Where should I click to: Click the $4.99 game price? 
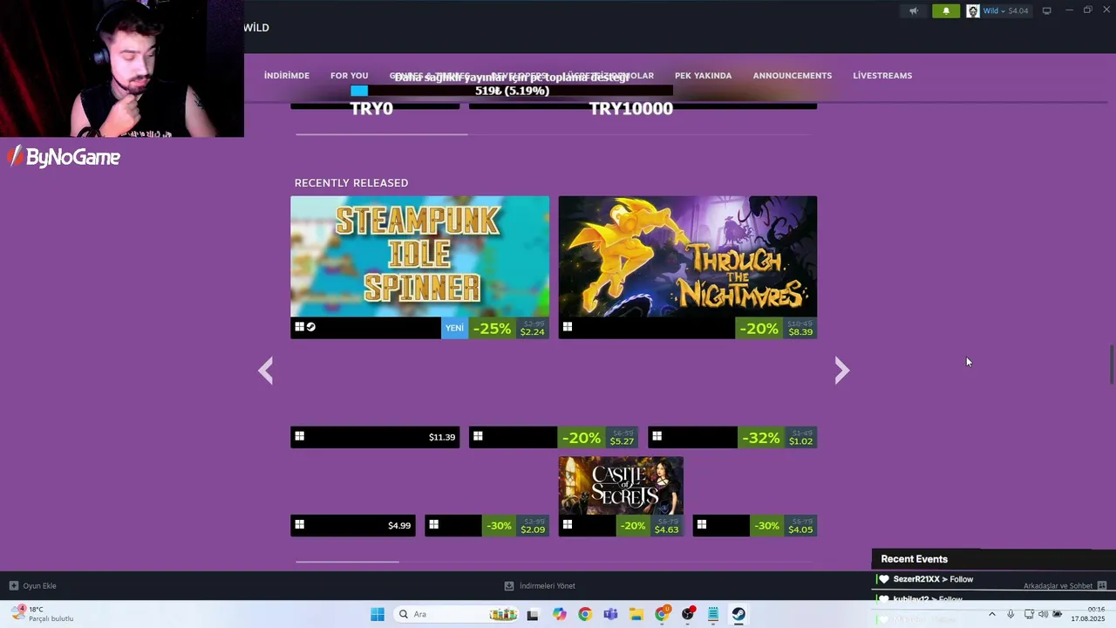(x=399, y=526)
